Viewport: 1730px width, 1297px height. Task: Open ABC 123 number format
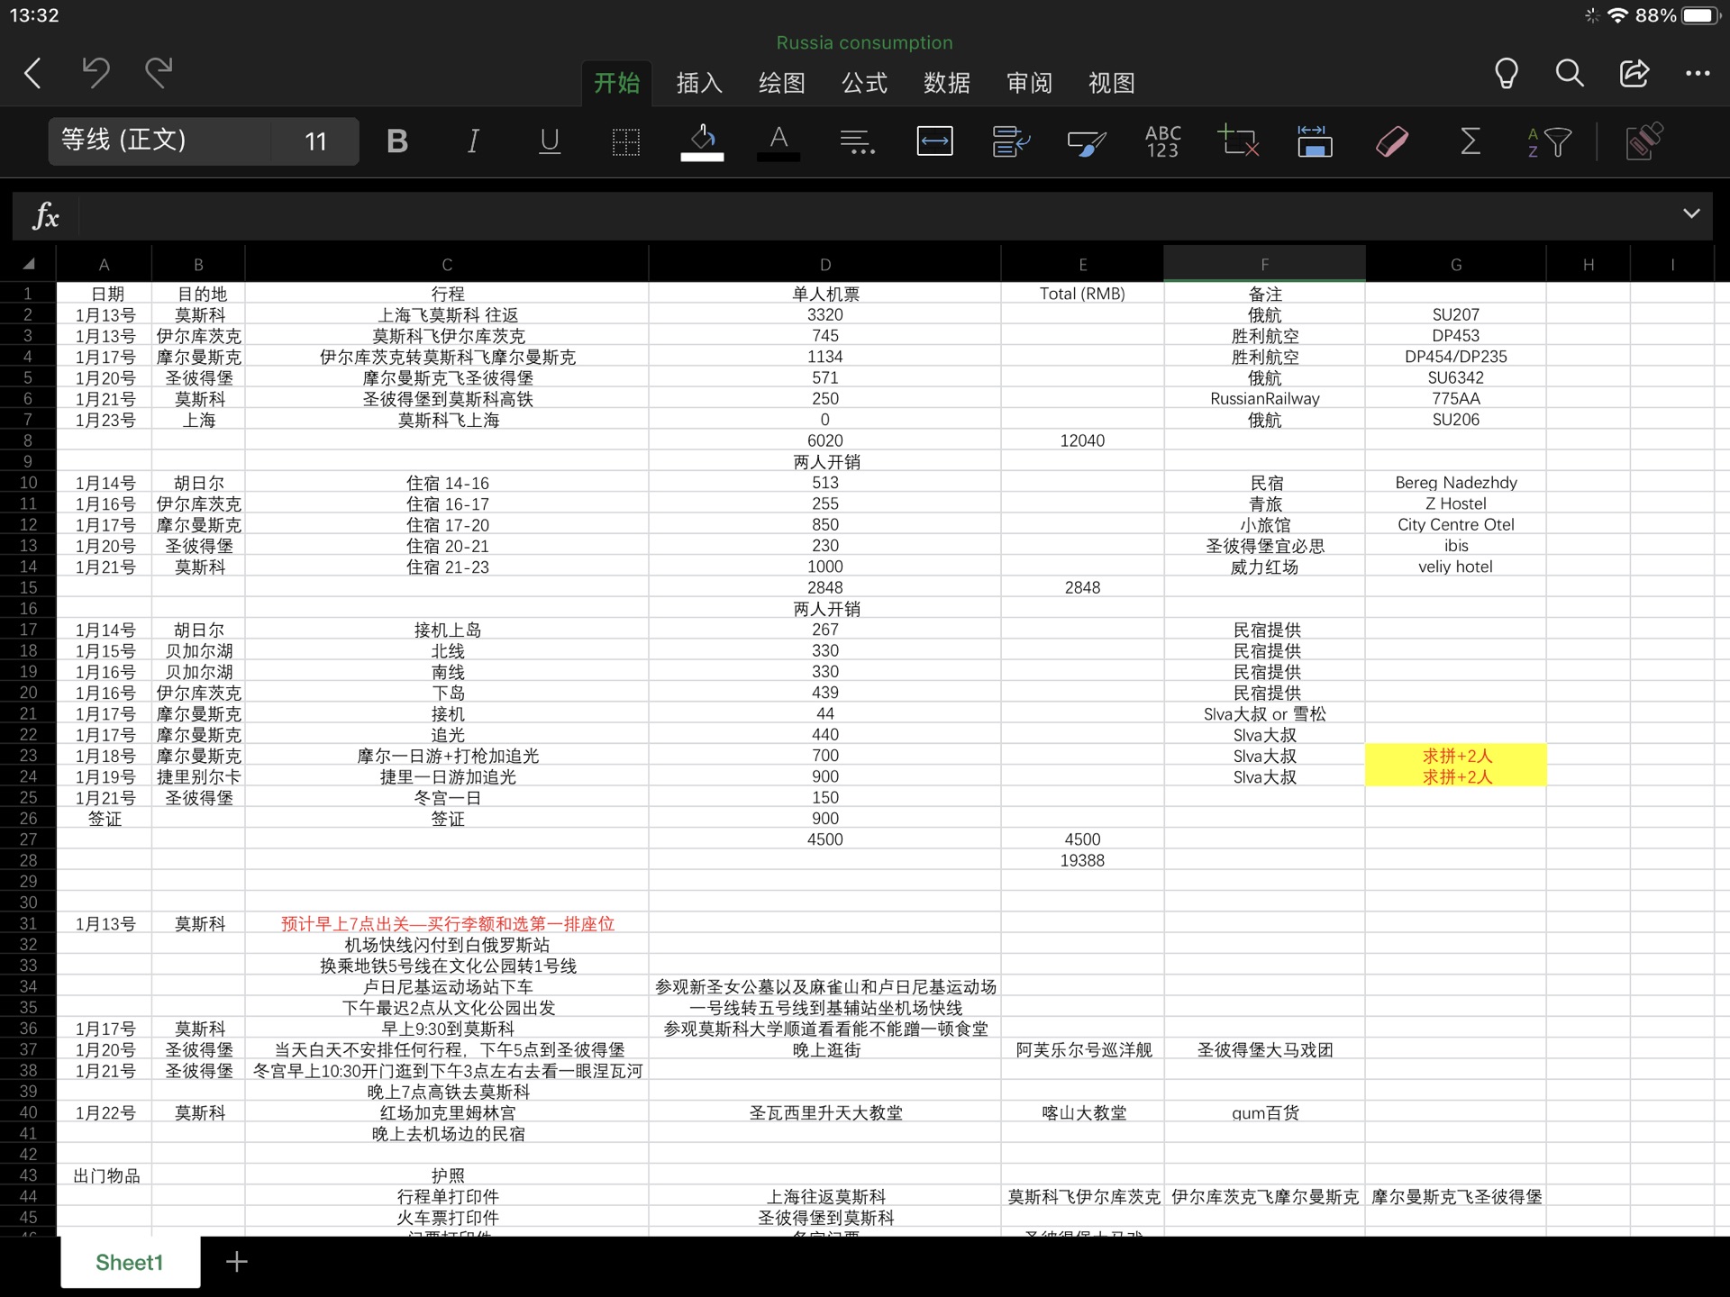(1163, 141)
